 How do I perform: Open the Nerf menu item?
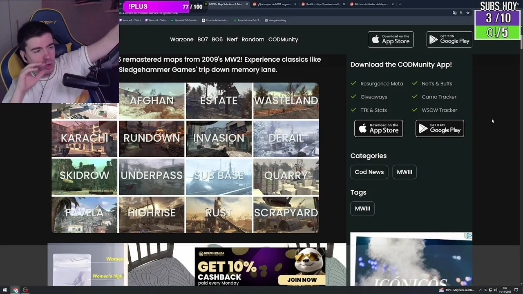tap(232, 40)
